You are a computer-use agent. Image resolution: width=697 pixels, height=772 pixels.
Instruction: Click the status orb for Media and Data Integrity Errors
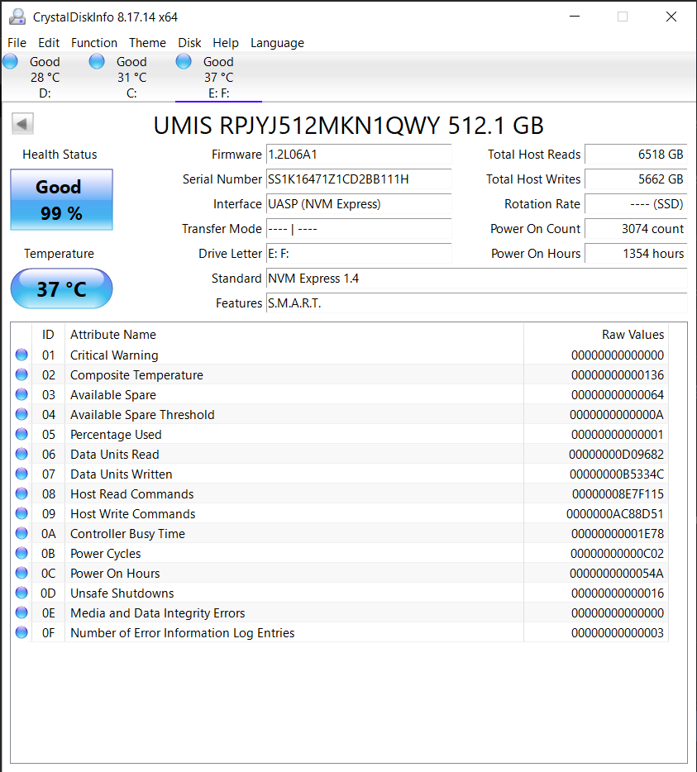tap(21, 612)
